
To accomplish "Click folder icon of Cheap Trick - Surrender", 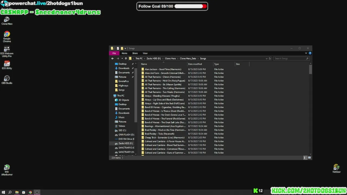I will pyautogui.click(x=143, y=138).
